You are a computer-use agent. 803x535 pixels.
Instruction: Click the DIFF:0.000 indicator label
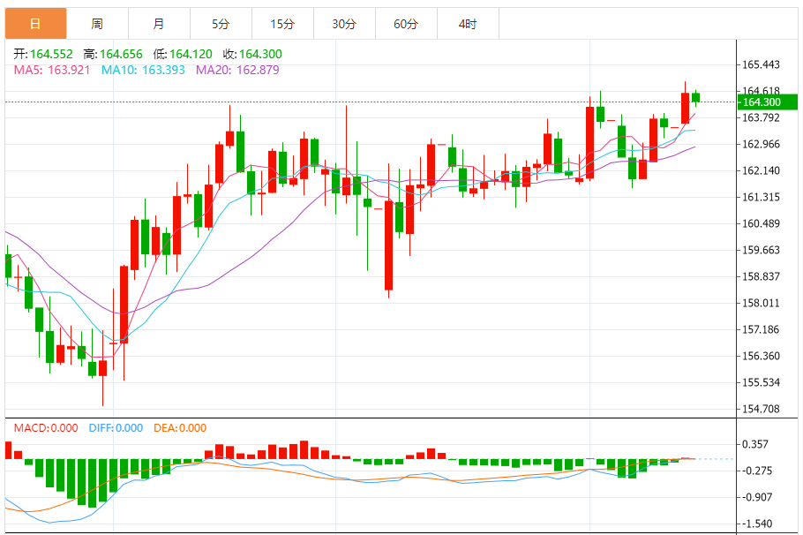116,428
